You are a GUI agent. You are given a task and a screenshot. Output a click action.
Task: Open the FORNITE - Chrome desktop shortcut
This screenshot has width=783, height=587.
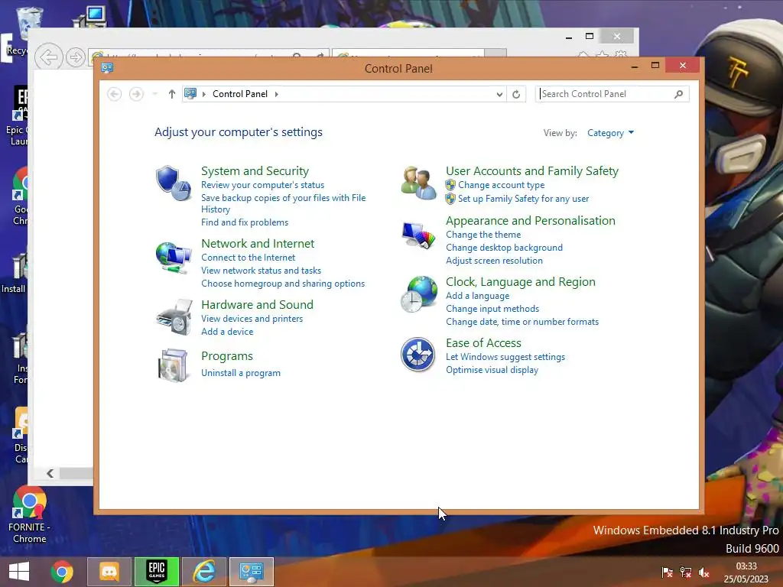click(30, 515)
